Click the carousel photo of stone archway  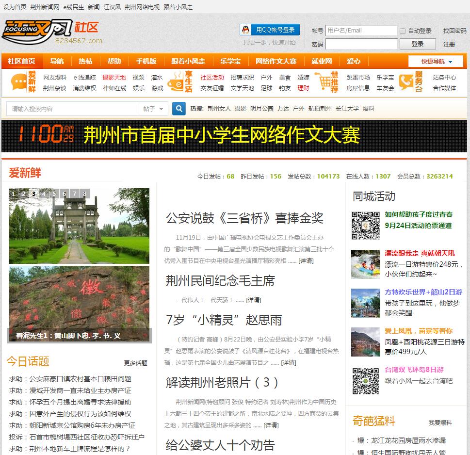(79, 226)
